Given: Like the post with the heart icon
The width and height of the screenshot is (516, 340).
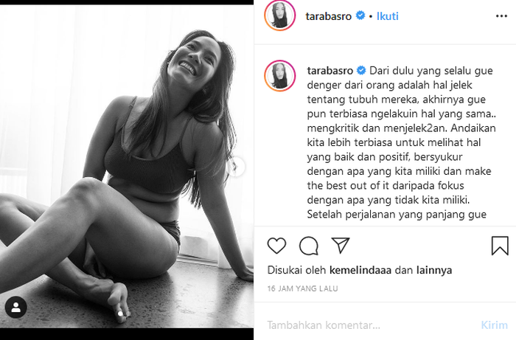Looking at the screenshot, I should tap(276, 246).
